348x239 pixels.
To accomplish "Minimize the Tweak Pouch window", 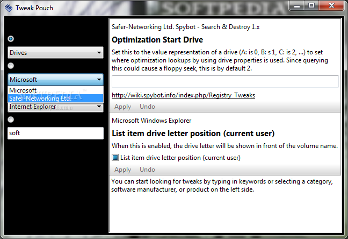I will coord(297,6).
